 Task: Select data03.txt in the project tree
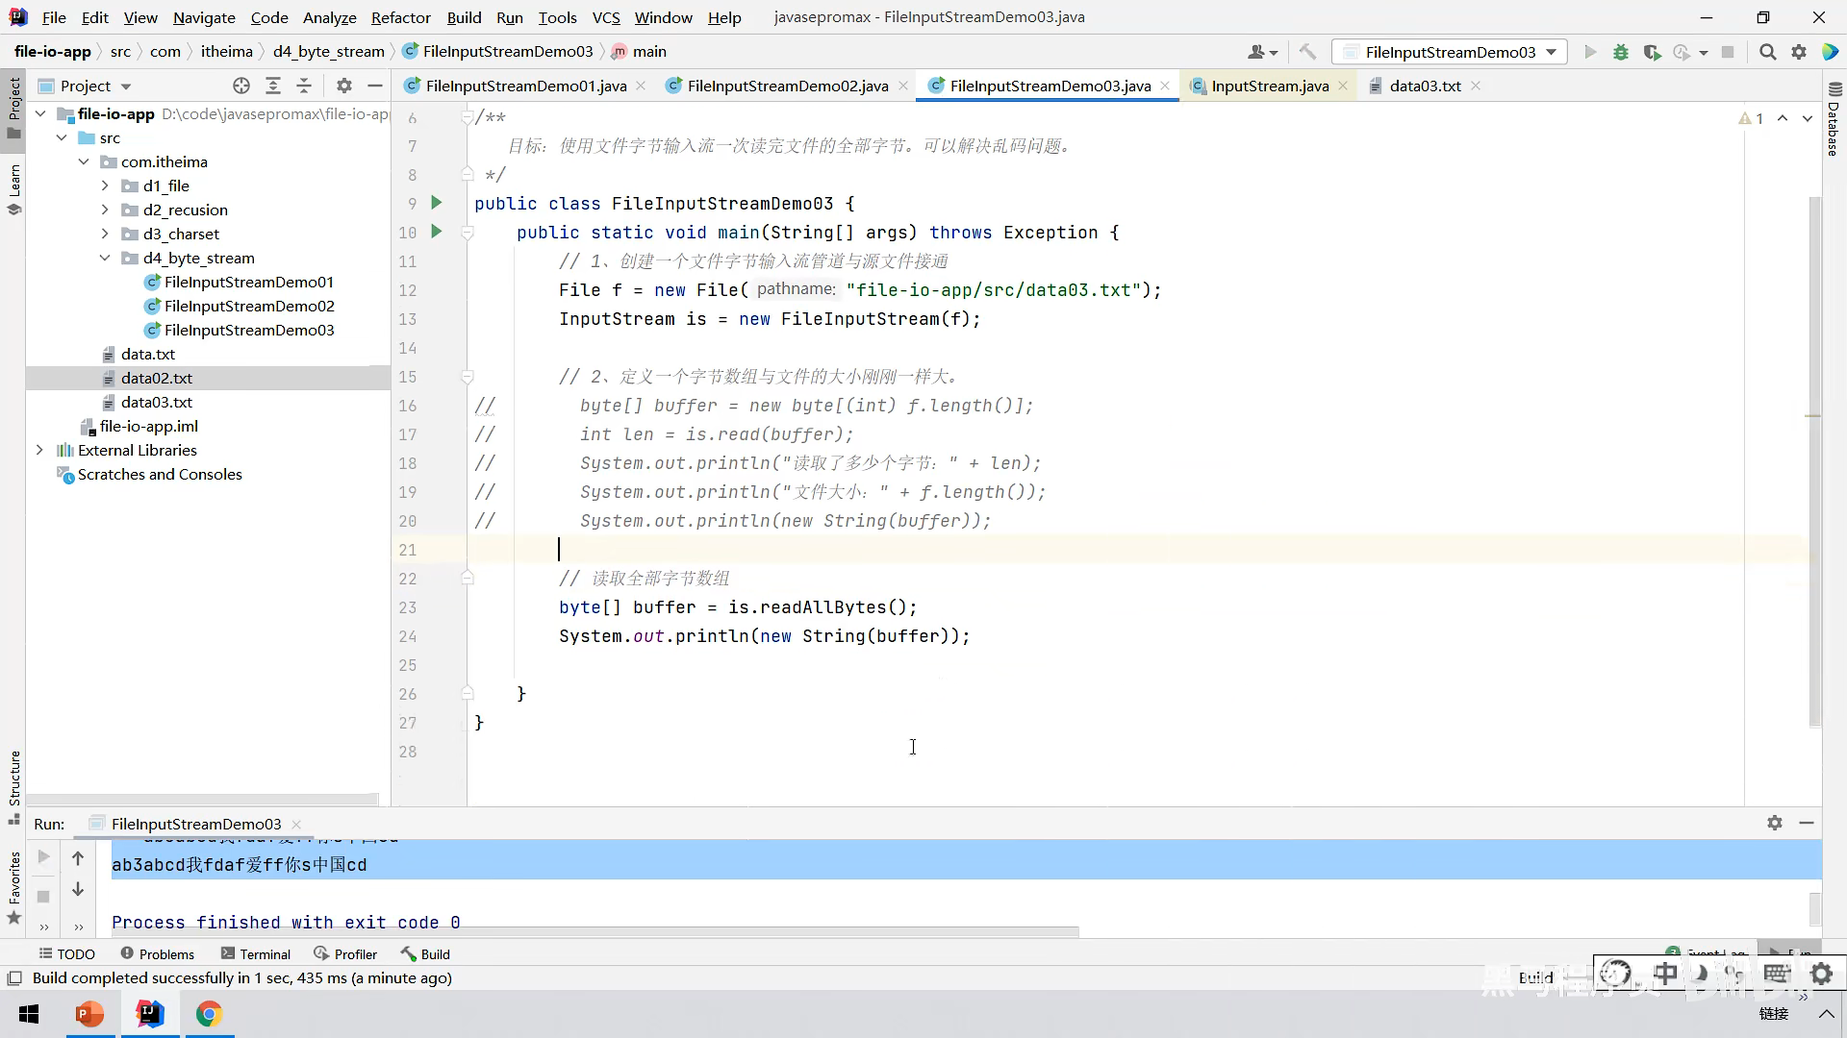(157, 402)
